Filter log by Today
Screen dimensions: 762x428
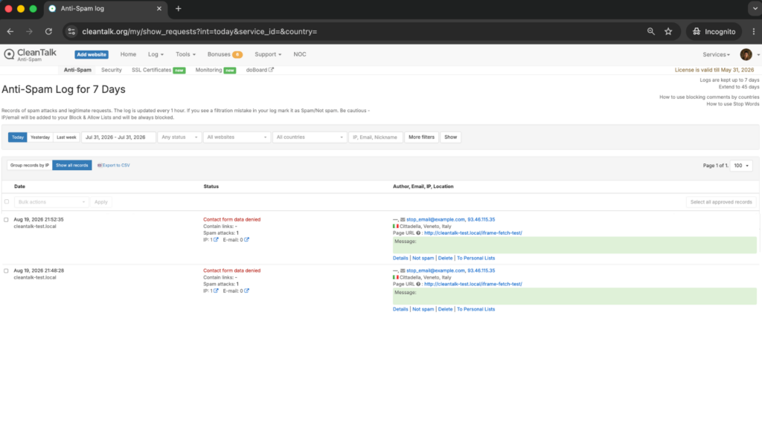18,137
